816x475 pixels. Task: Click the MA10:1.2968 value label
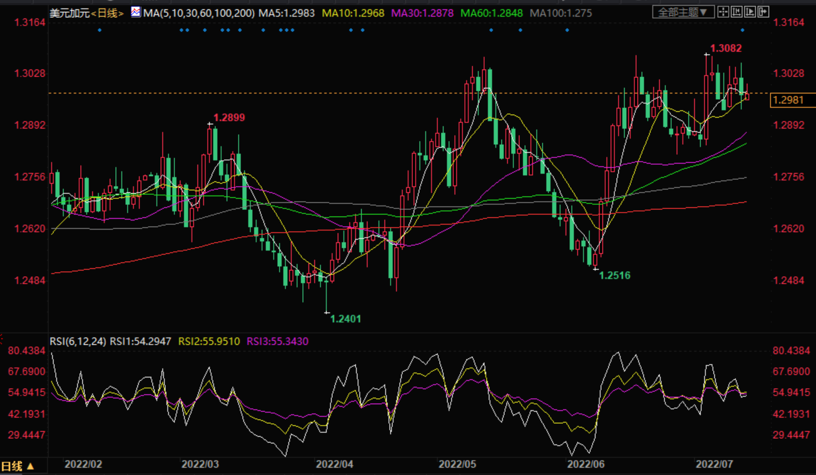(353, 13)
